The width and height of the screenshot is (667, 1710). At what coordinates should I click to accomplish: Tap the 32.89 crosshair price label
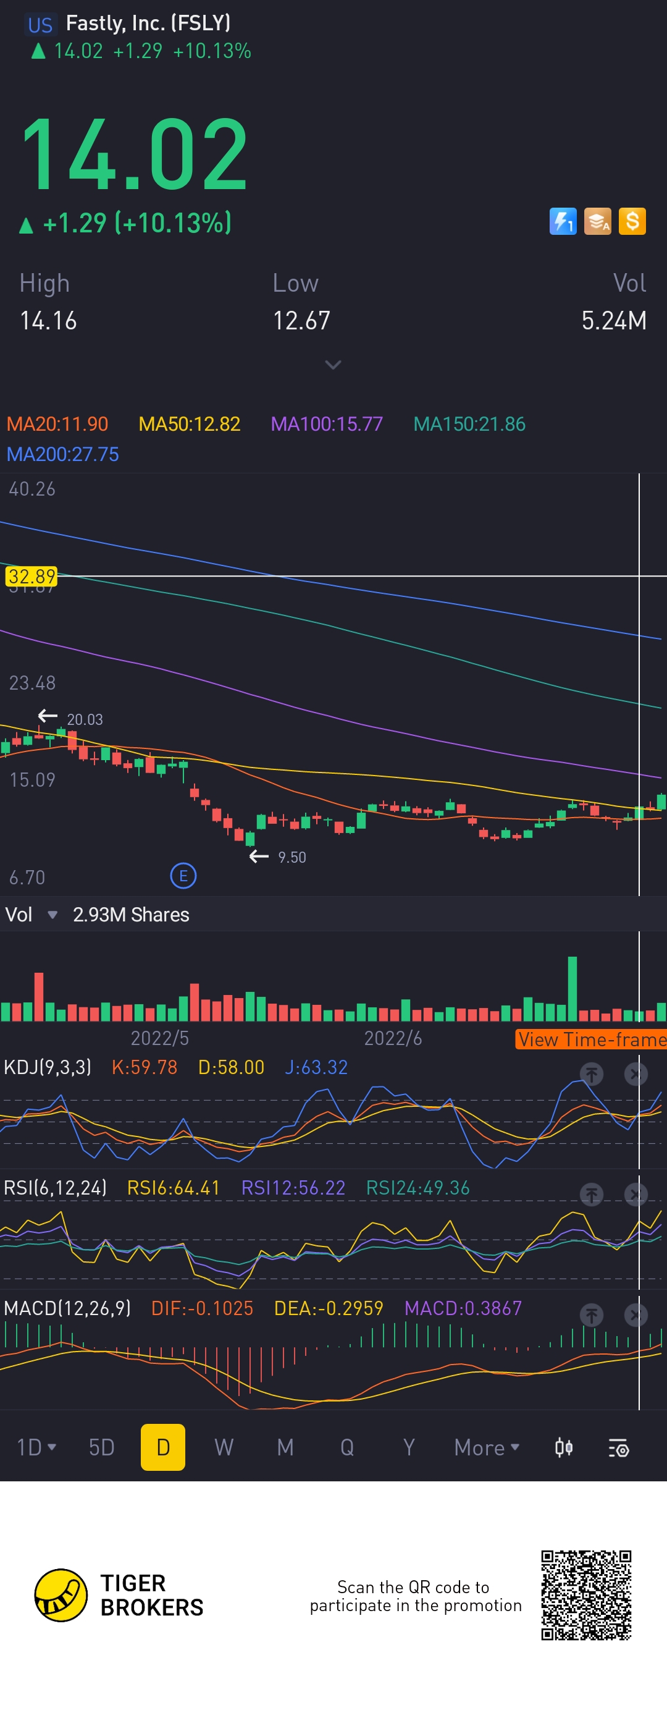(x=31, y=576)
